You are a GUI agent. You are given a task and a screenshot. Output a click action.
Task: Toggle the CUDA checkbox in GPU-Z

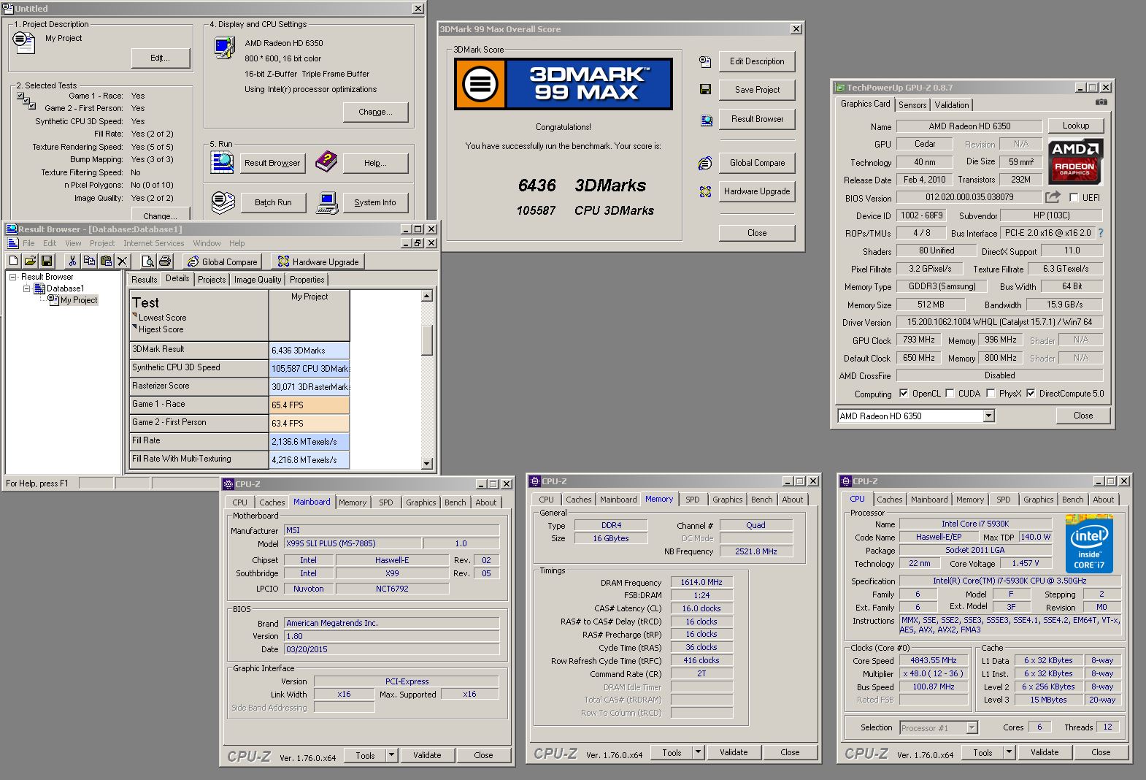click(x=950, y=393)
